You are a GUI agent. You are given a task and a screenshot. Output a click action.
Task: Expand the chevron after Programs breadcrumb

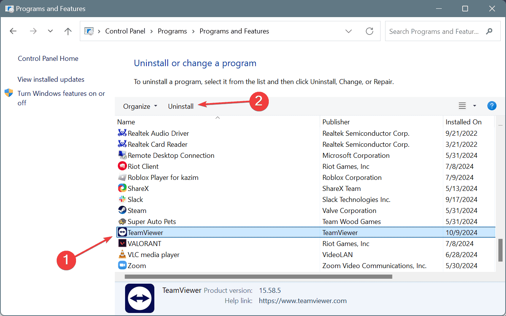click(193, 31)
